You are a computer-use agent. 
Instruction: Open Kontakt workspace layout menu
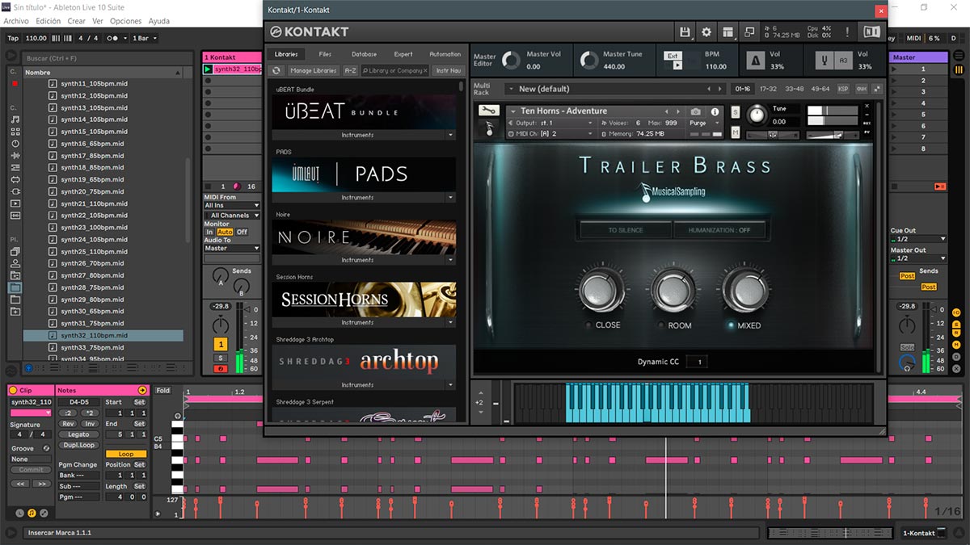[728, 32]
